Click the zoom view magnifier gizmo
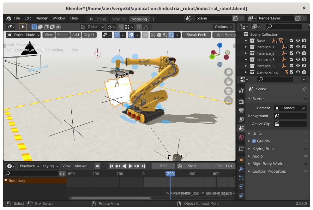 228,72
